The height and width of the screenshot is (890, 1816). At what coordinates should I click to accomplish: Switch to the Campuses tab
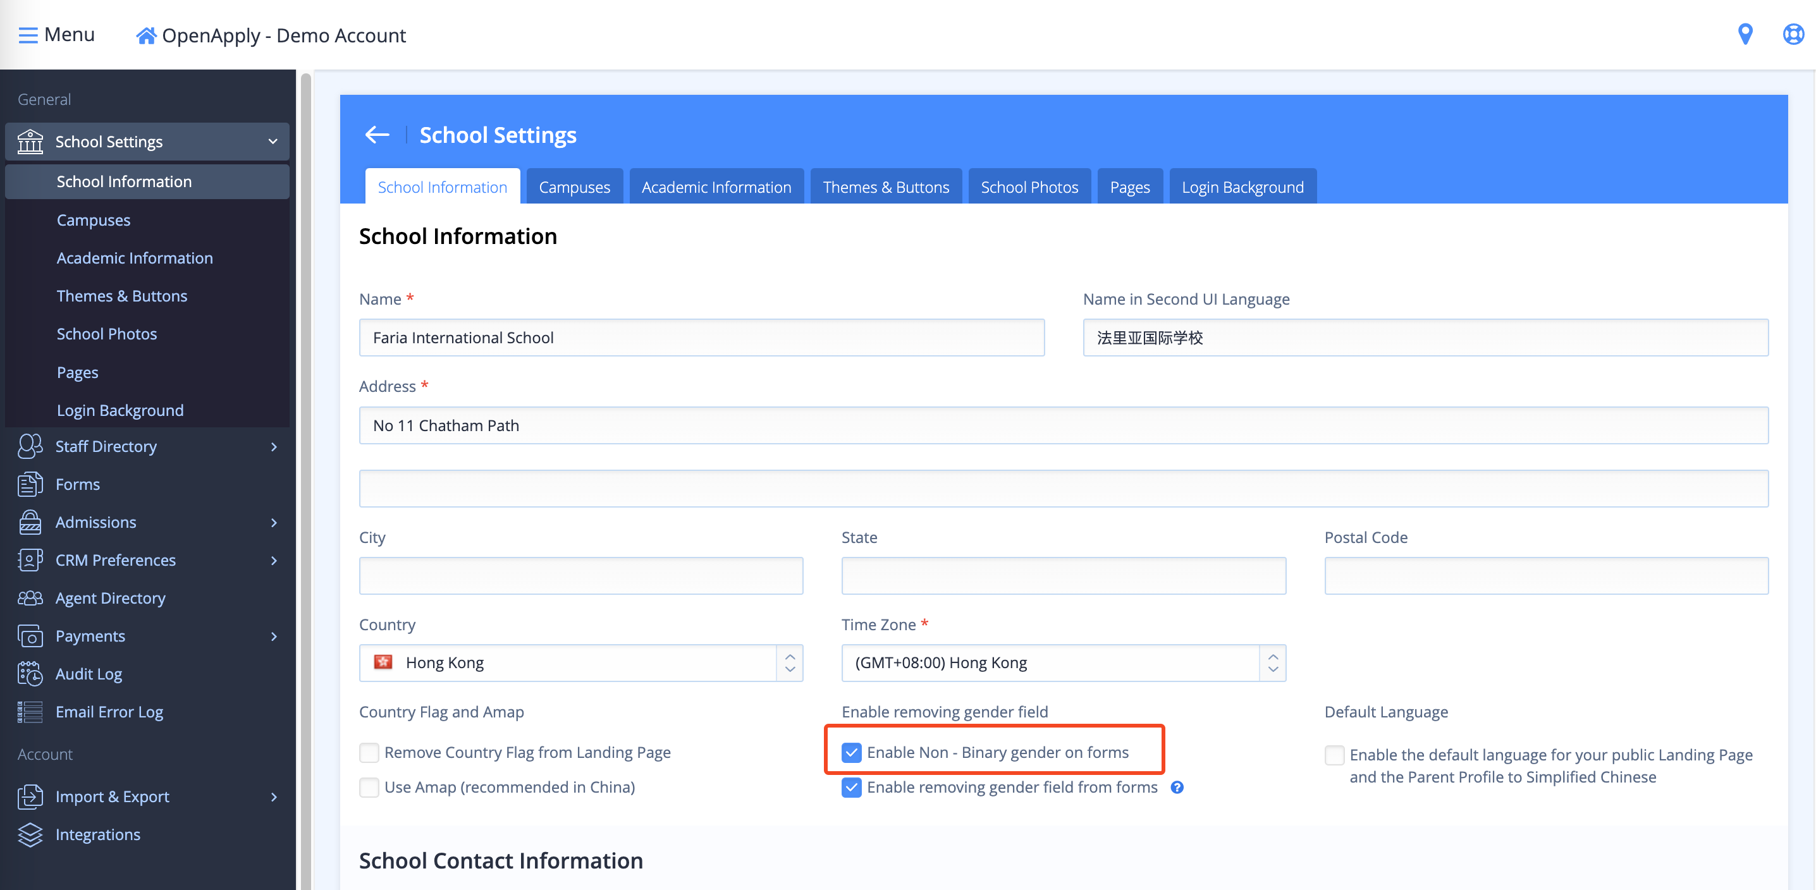click(x=574, y=186)
